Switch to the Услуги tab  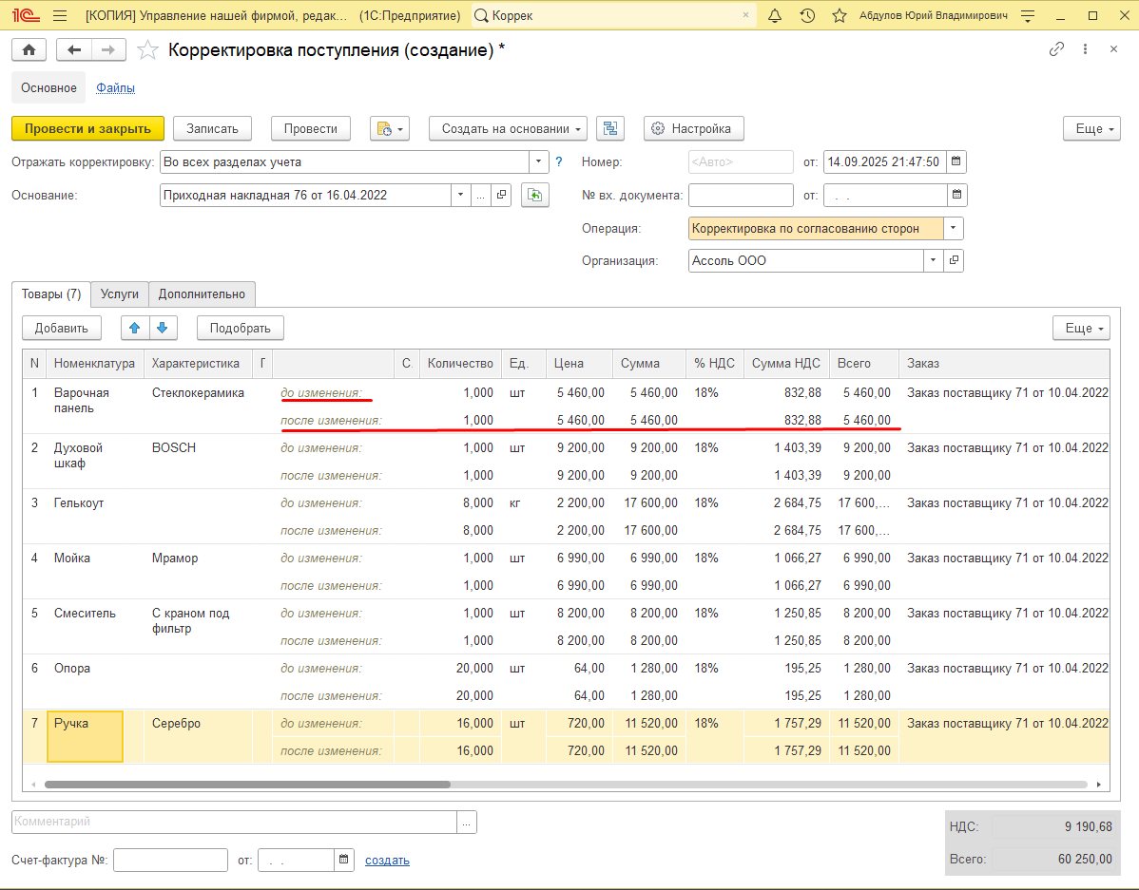click(119, 294)
